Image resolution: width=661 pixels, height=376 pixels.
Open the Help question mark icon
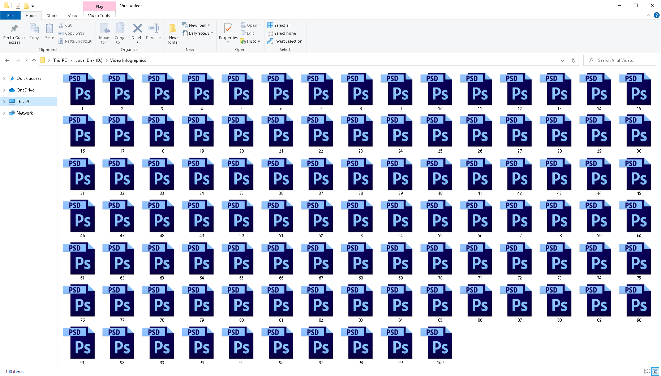[x=657, y=15]
